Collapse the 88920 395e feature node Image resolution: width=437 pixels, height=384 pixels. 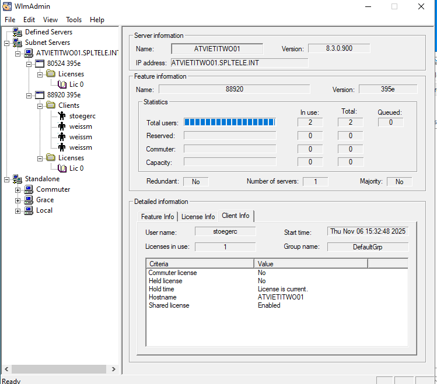[29, 96]
